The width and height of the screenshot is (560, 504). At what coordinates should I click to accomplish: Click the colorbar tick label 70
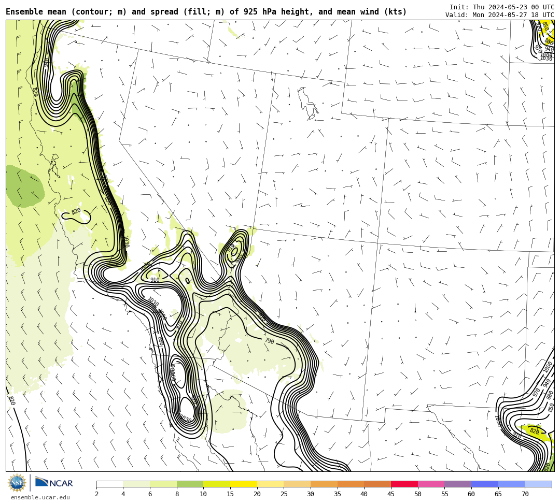pyautogui.click(x=525, y=494)
